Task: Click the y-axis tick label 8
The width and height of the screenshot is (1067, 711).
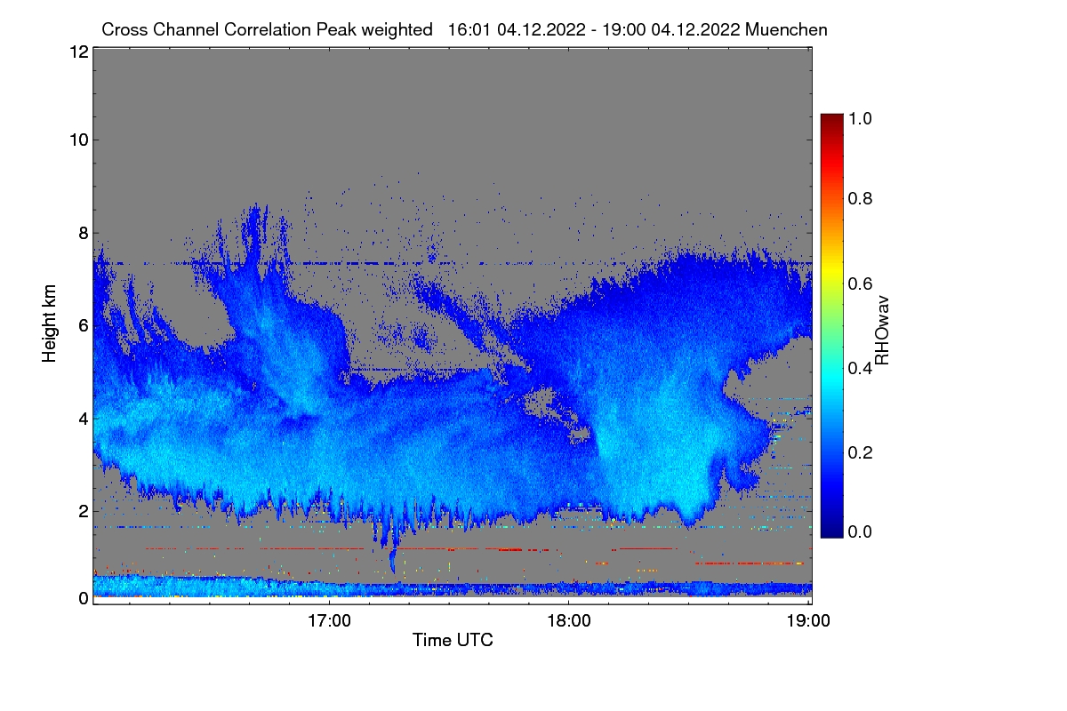Action: tap(82, 233)
